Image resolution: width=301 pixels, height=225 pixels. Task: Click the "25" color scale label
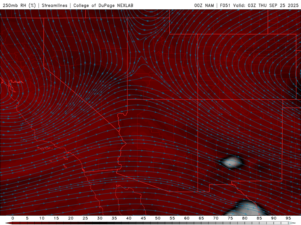tap(85, 218)
